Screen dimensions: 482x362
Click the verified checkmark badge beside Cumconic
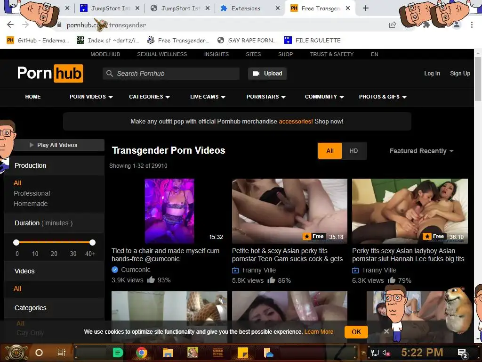click(x=115, y=270)
